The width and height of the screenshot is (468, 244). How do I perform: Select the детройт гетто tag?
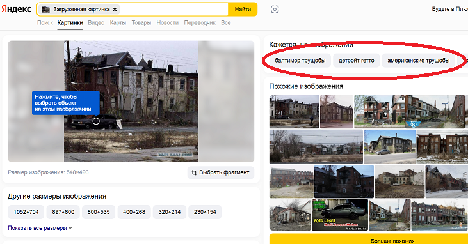pyautogui.click(x=356, y=61)
